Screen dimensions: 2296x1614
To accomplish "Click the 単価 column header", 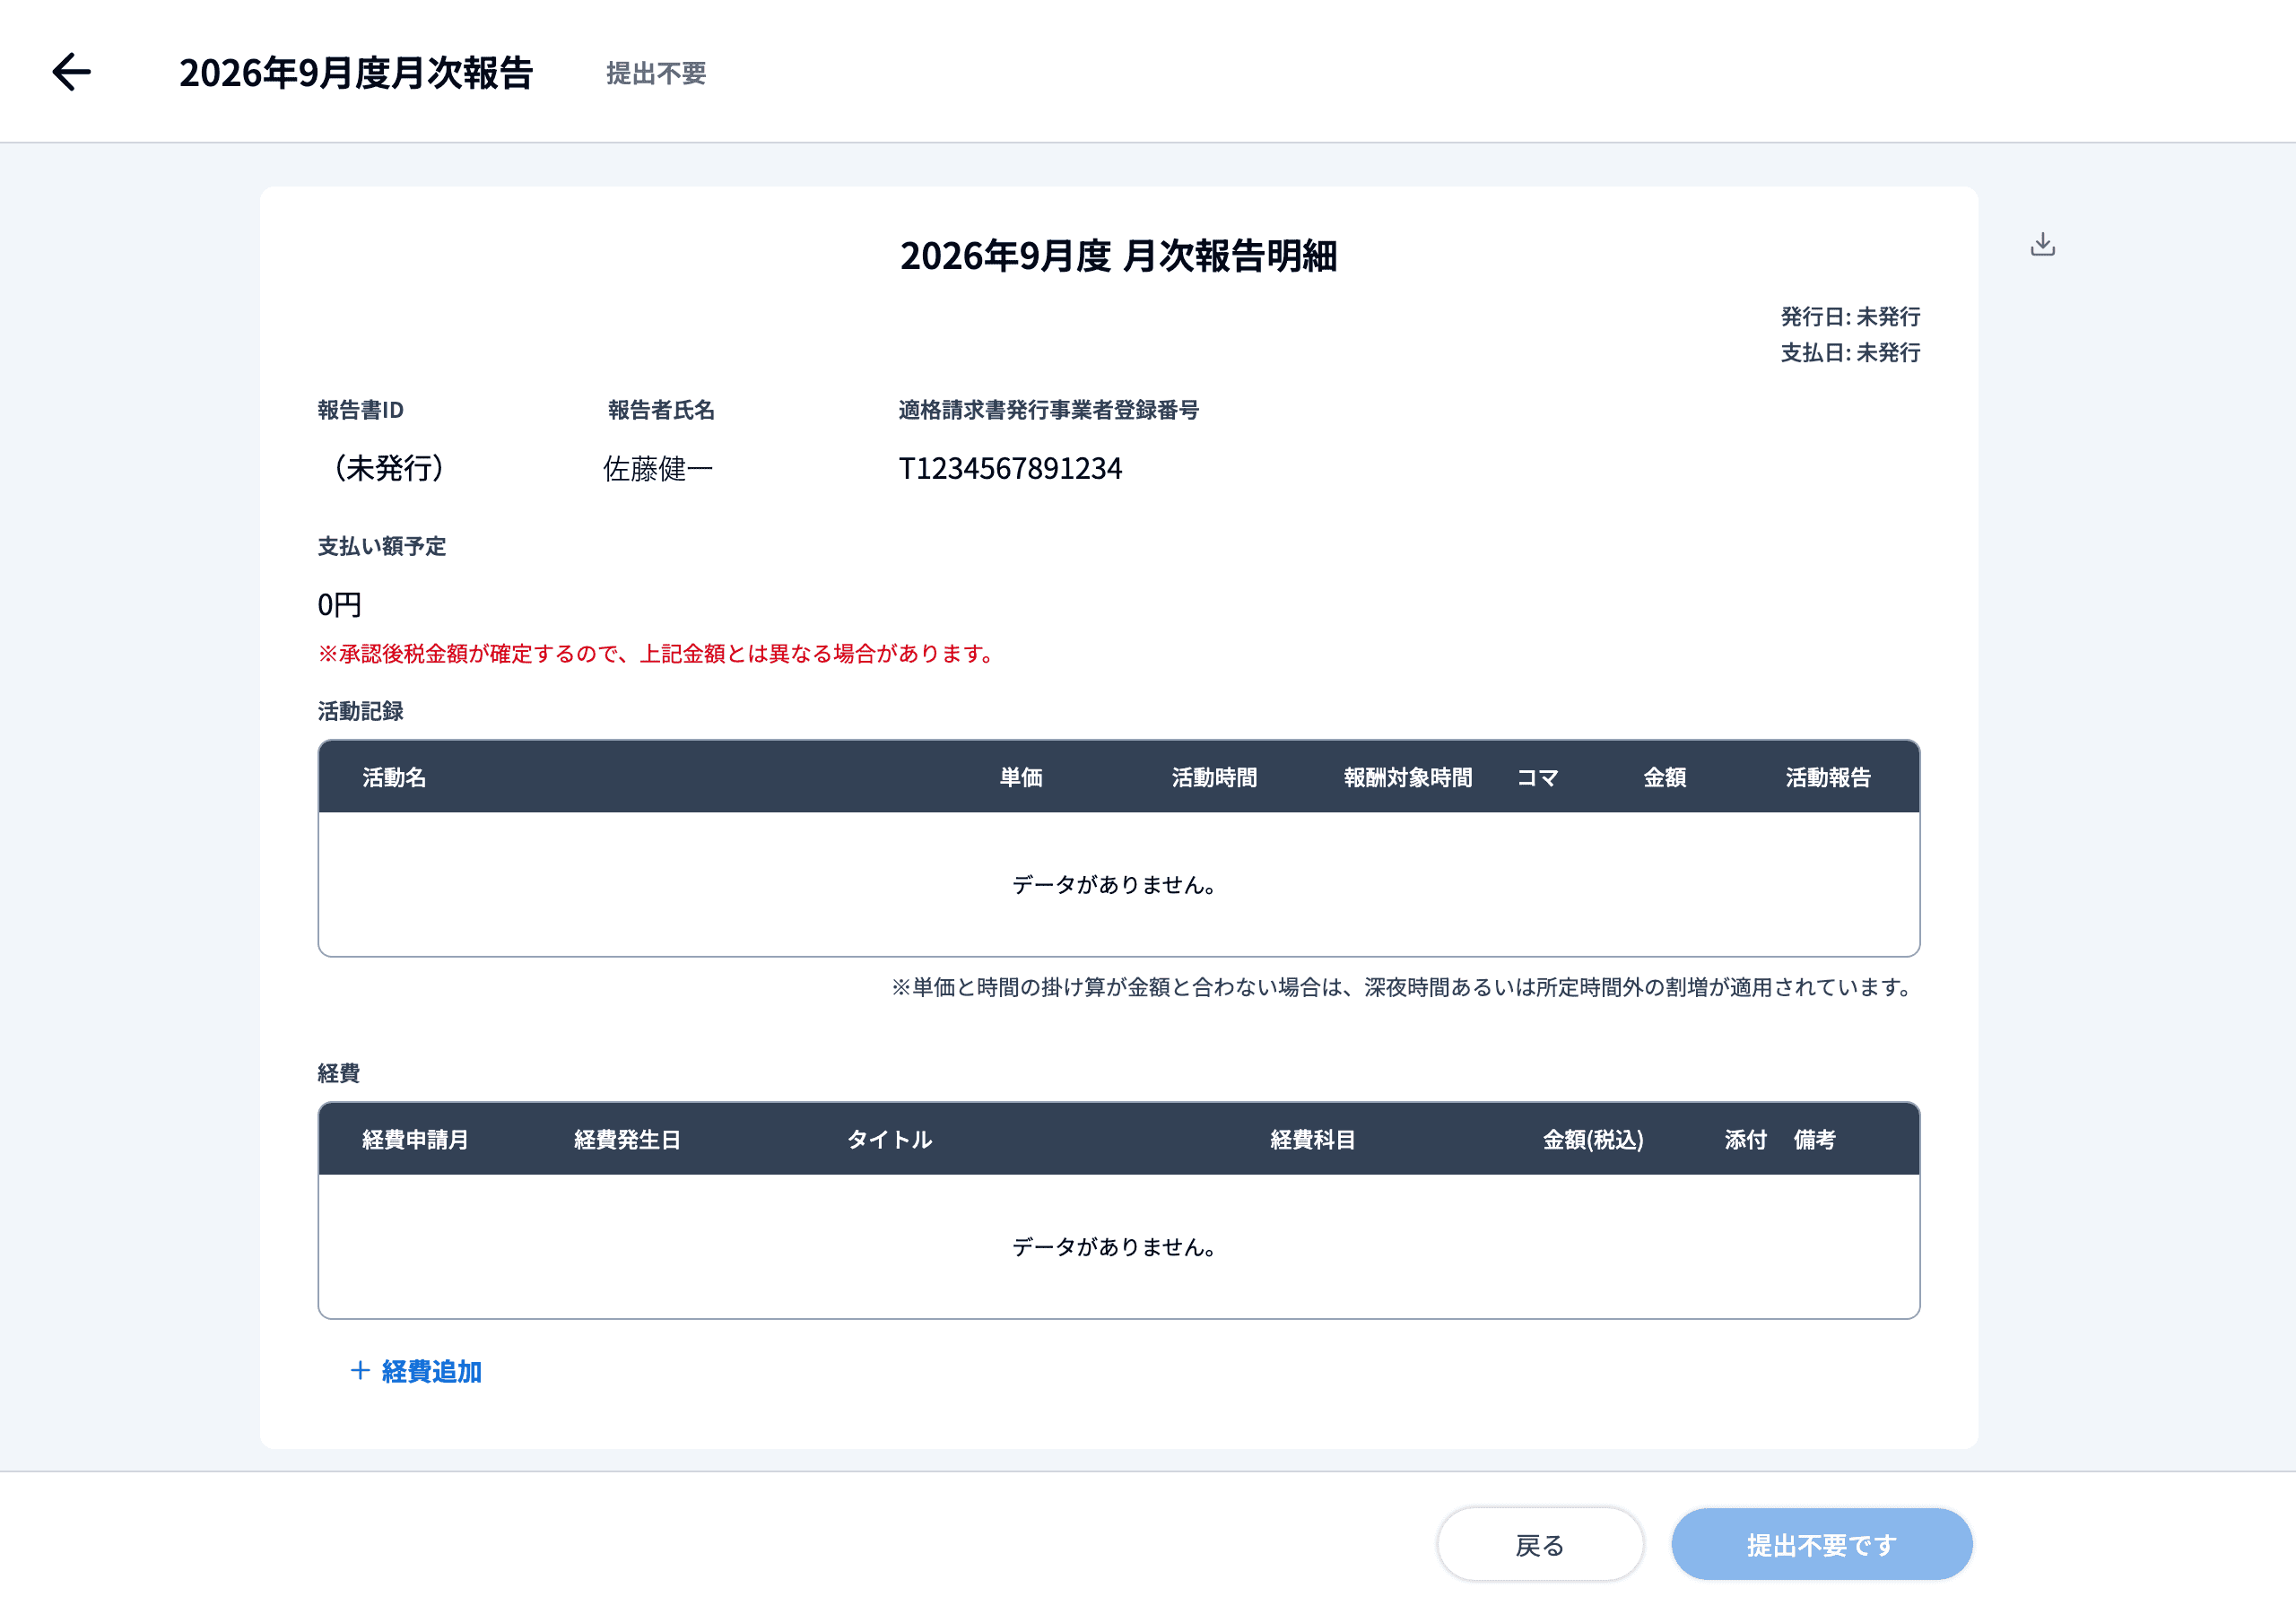I will [x=1021, y=777].
